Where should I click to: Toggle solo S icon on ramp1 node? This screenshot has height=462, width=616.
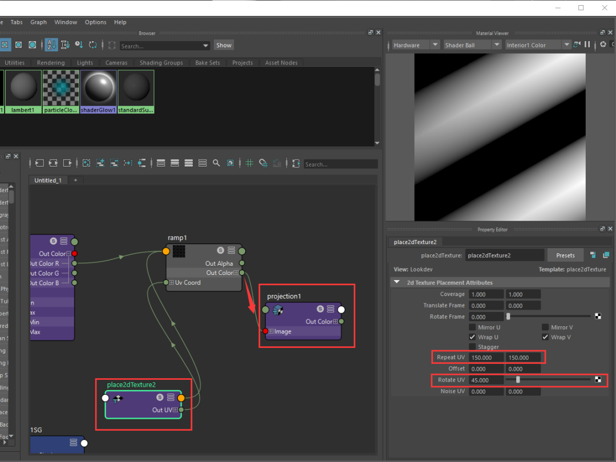[220, 250]
